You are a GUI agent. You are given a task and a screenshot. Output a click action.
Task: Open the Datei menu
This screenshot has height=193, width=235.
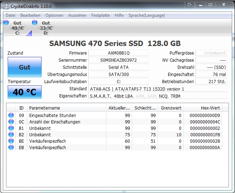[x=10, y=15]
